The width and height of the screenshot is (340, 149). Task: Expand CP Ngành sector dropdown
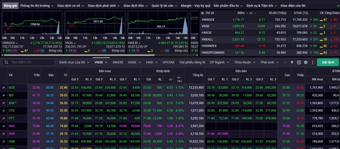tap(219, 62)
